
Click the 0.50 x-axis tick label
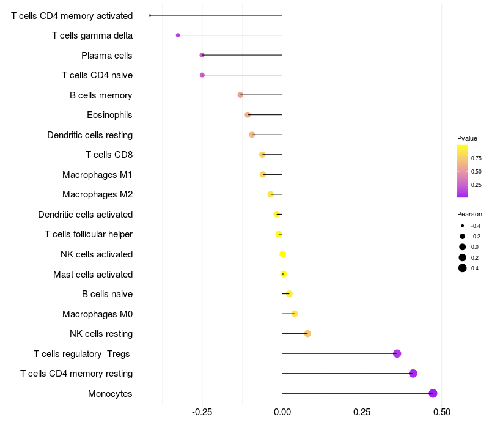pyautogui.click(x=441, y=412)
